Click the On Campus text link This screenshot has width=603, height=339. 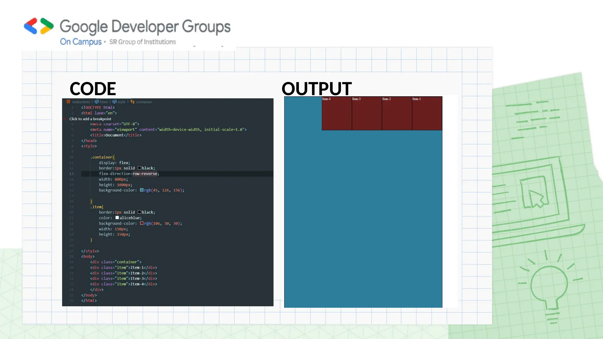[81, 42]
